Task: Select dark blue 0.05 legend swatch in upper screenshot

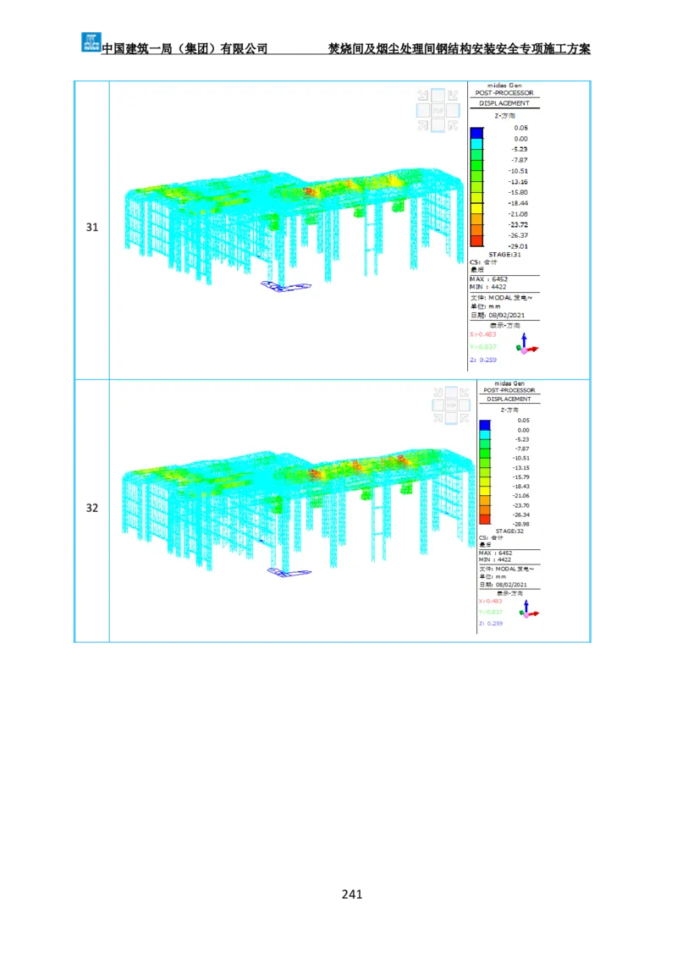Action: [x=476, y=132]
